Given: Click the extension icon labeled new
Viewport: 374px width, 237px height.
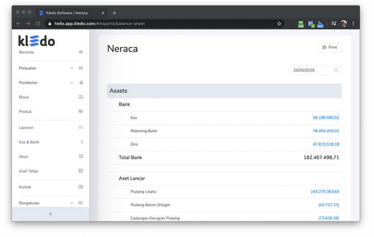Looking at the screenshot, I should pyautogui.click(x=320, y=24).
